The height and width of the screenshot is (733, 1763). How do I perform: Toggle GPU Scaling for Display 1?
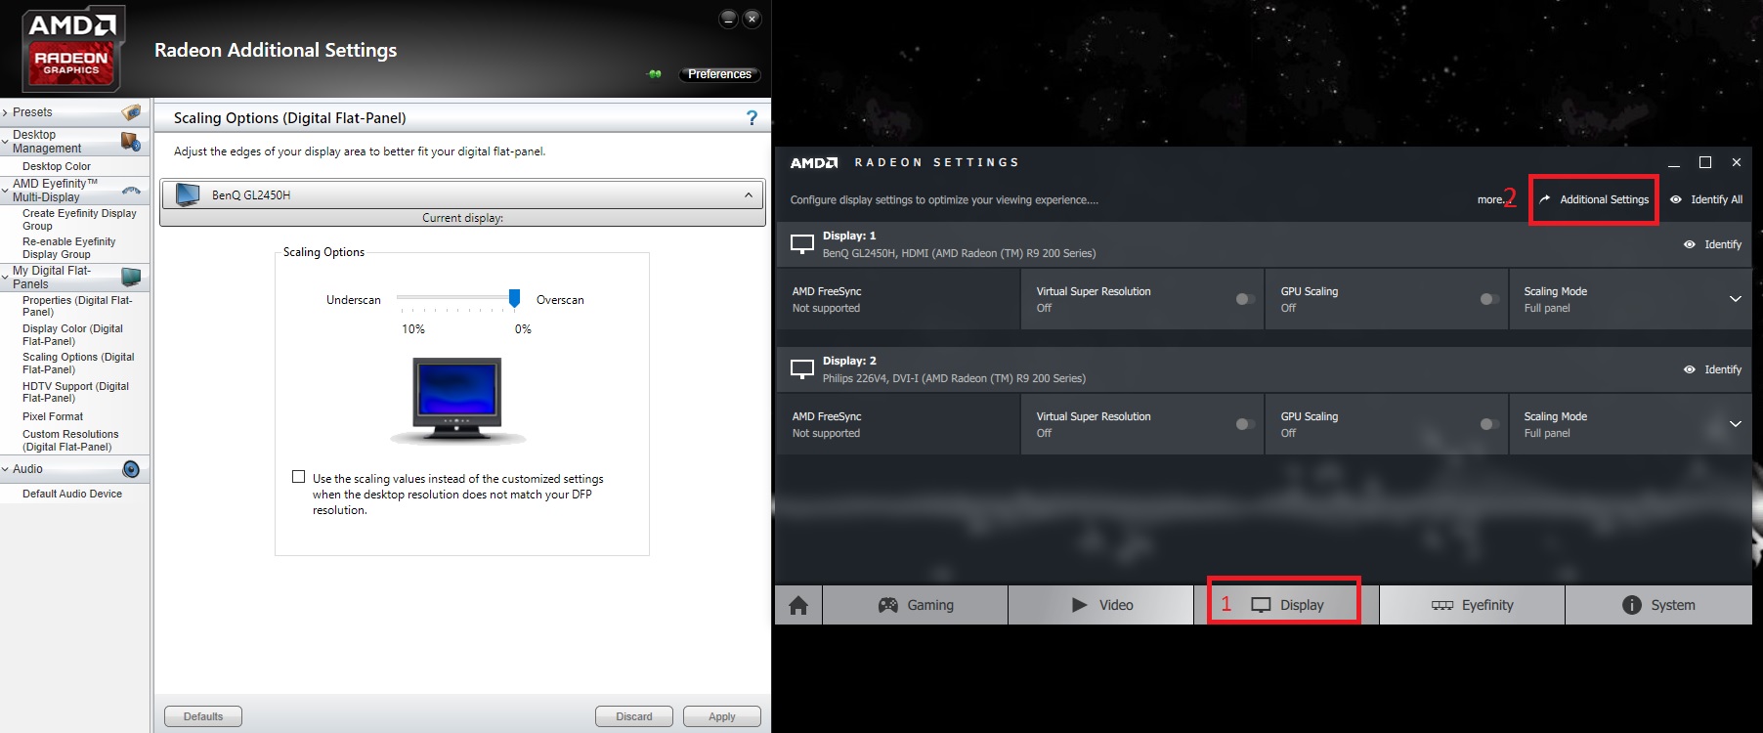coord(1489,299)
